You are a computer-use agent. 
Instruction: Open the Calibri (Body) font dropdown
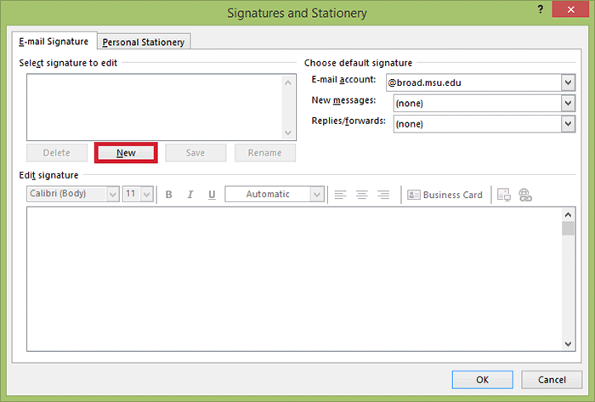[x=113, y=194]
